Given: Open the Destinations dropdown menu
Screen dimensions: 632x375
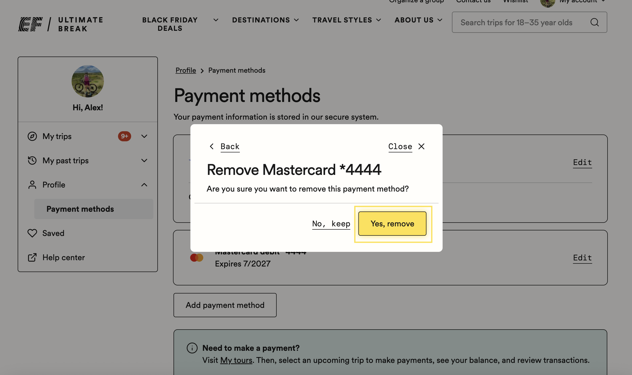Looking at the screenshot, I should [x=265, y=20].
